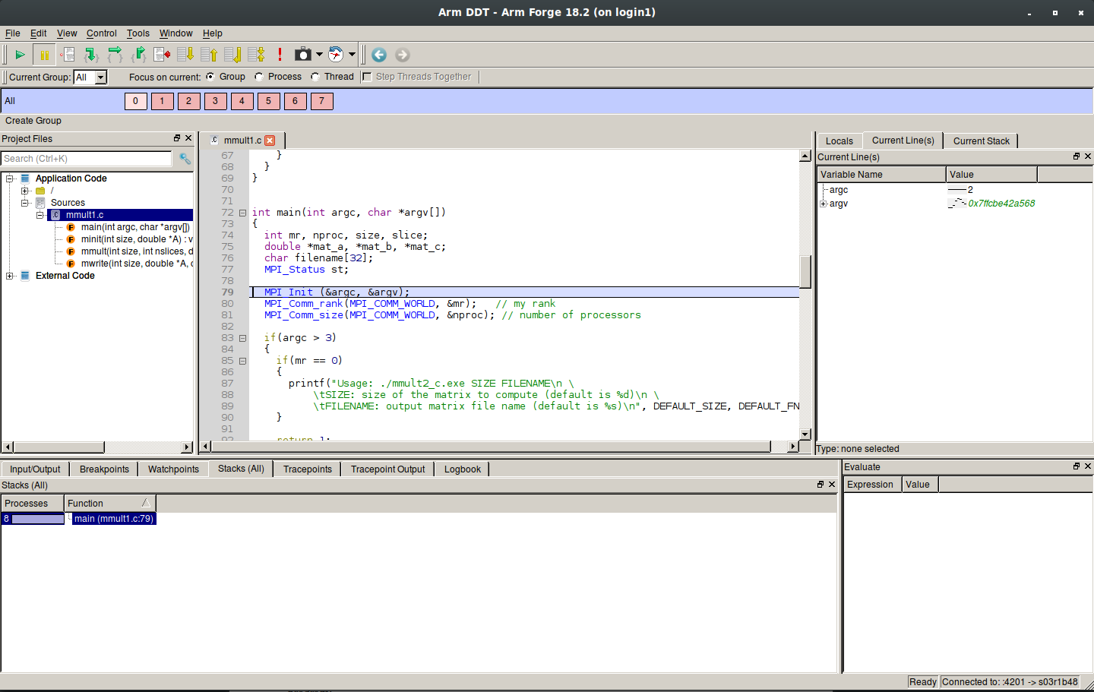Click the Add Breakpoint toolbar icon
Viewport: 1094px width, 692px height.
[68, 55]
